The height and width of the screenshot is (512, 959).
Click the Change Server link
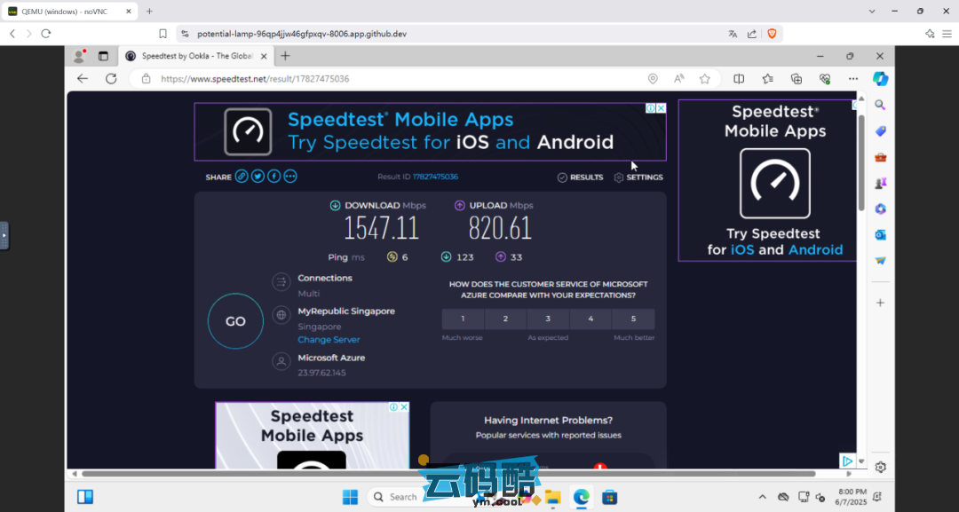[x=329, y=340]
